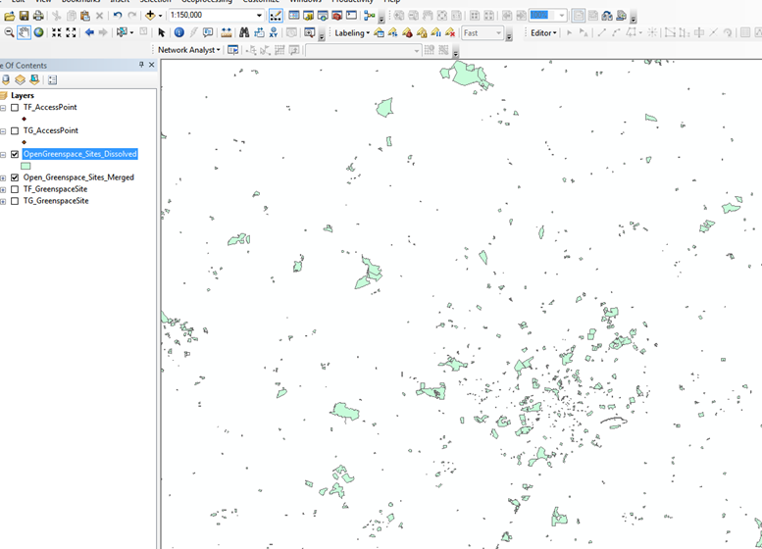Click the TG_AccessPoint point symbol
This screenshot has width=762, height=549.
pyautogui.click(x=24, y=142)
